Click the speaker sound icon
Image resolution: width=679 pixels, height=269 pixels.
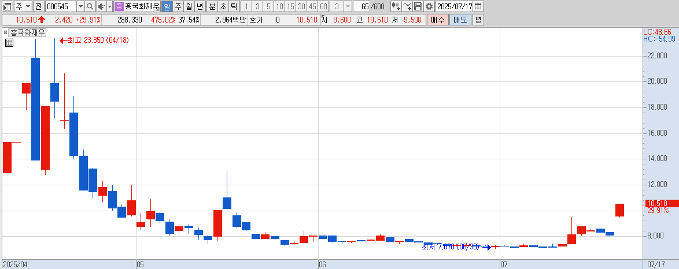(x=101, y=6)
